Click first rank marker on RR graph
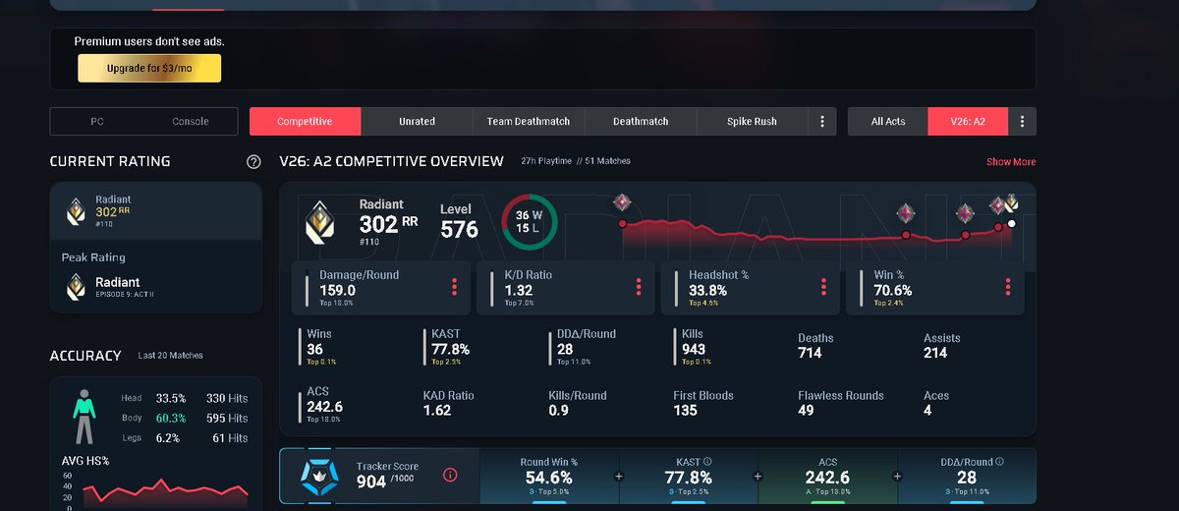1179x511 pixels. (x=622, y=203)
